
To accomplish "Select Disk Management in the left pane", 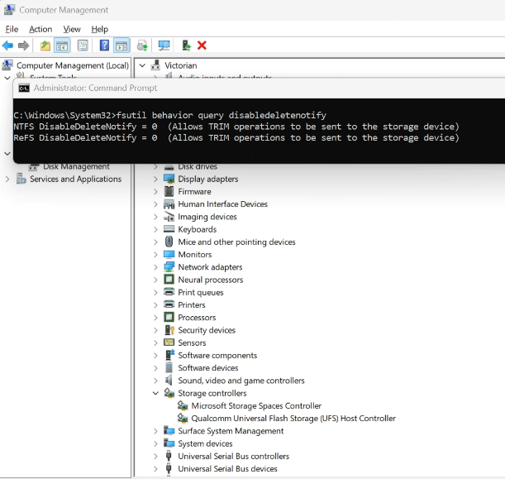I will point(76,166).
